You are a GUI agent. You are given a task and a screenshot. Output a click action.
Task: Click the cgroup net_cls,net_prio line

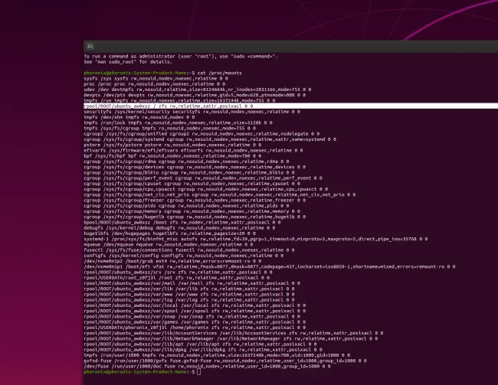pyautogui.click(x=220, y=195)
